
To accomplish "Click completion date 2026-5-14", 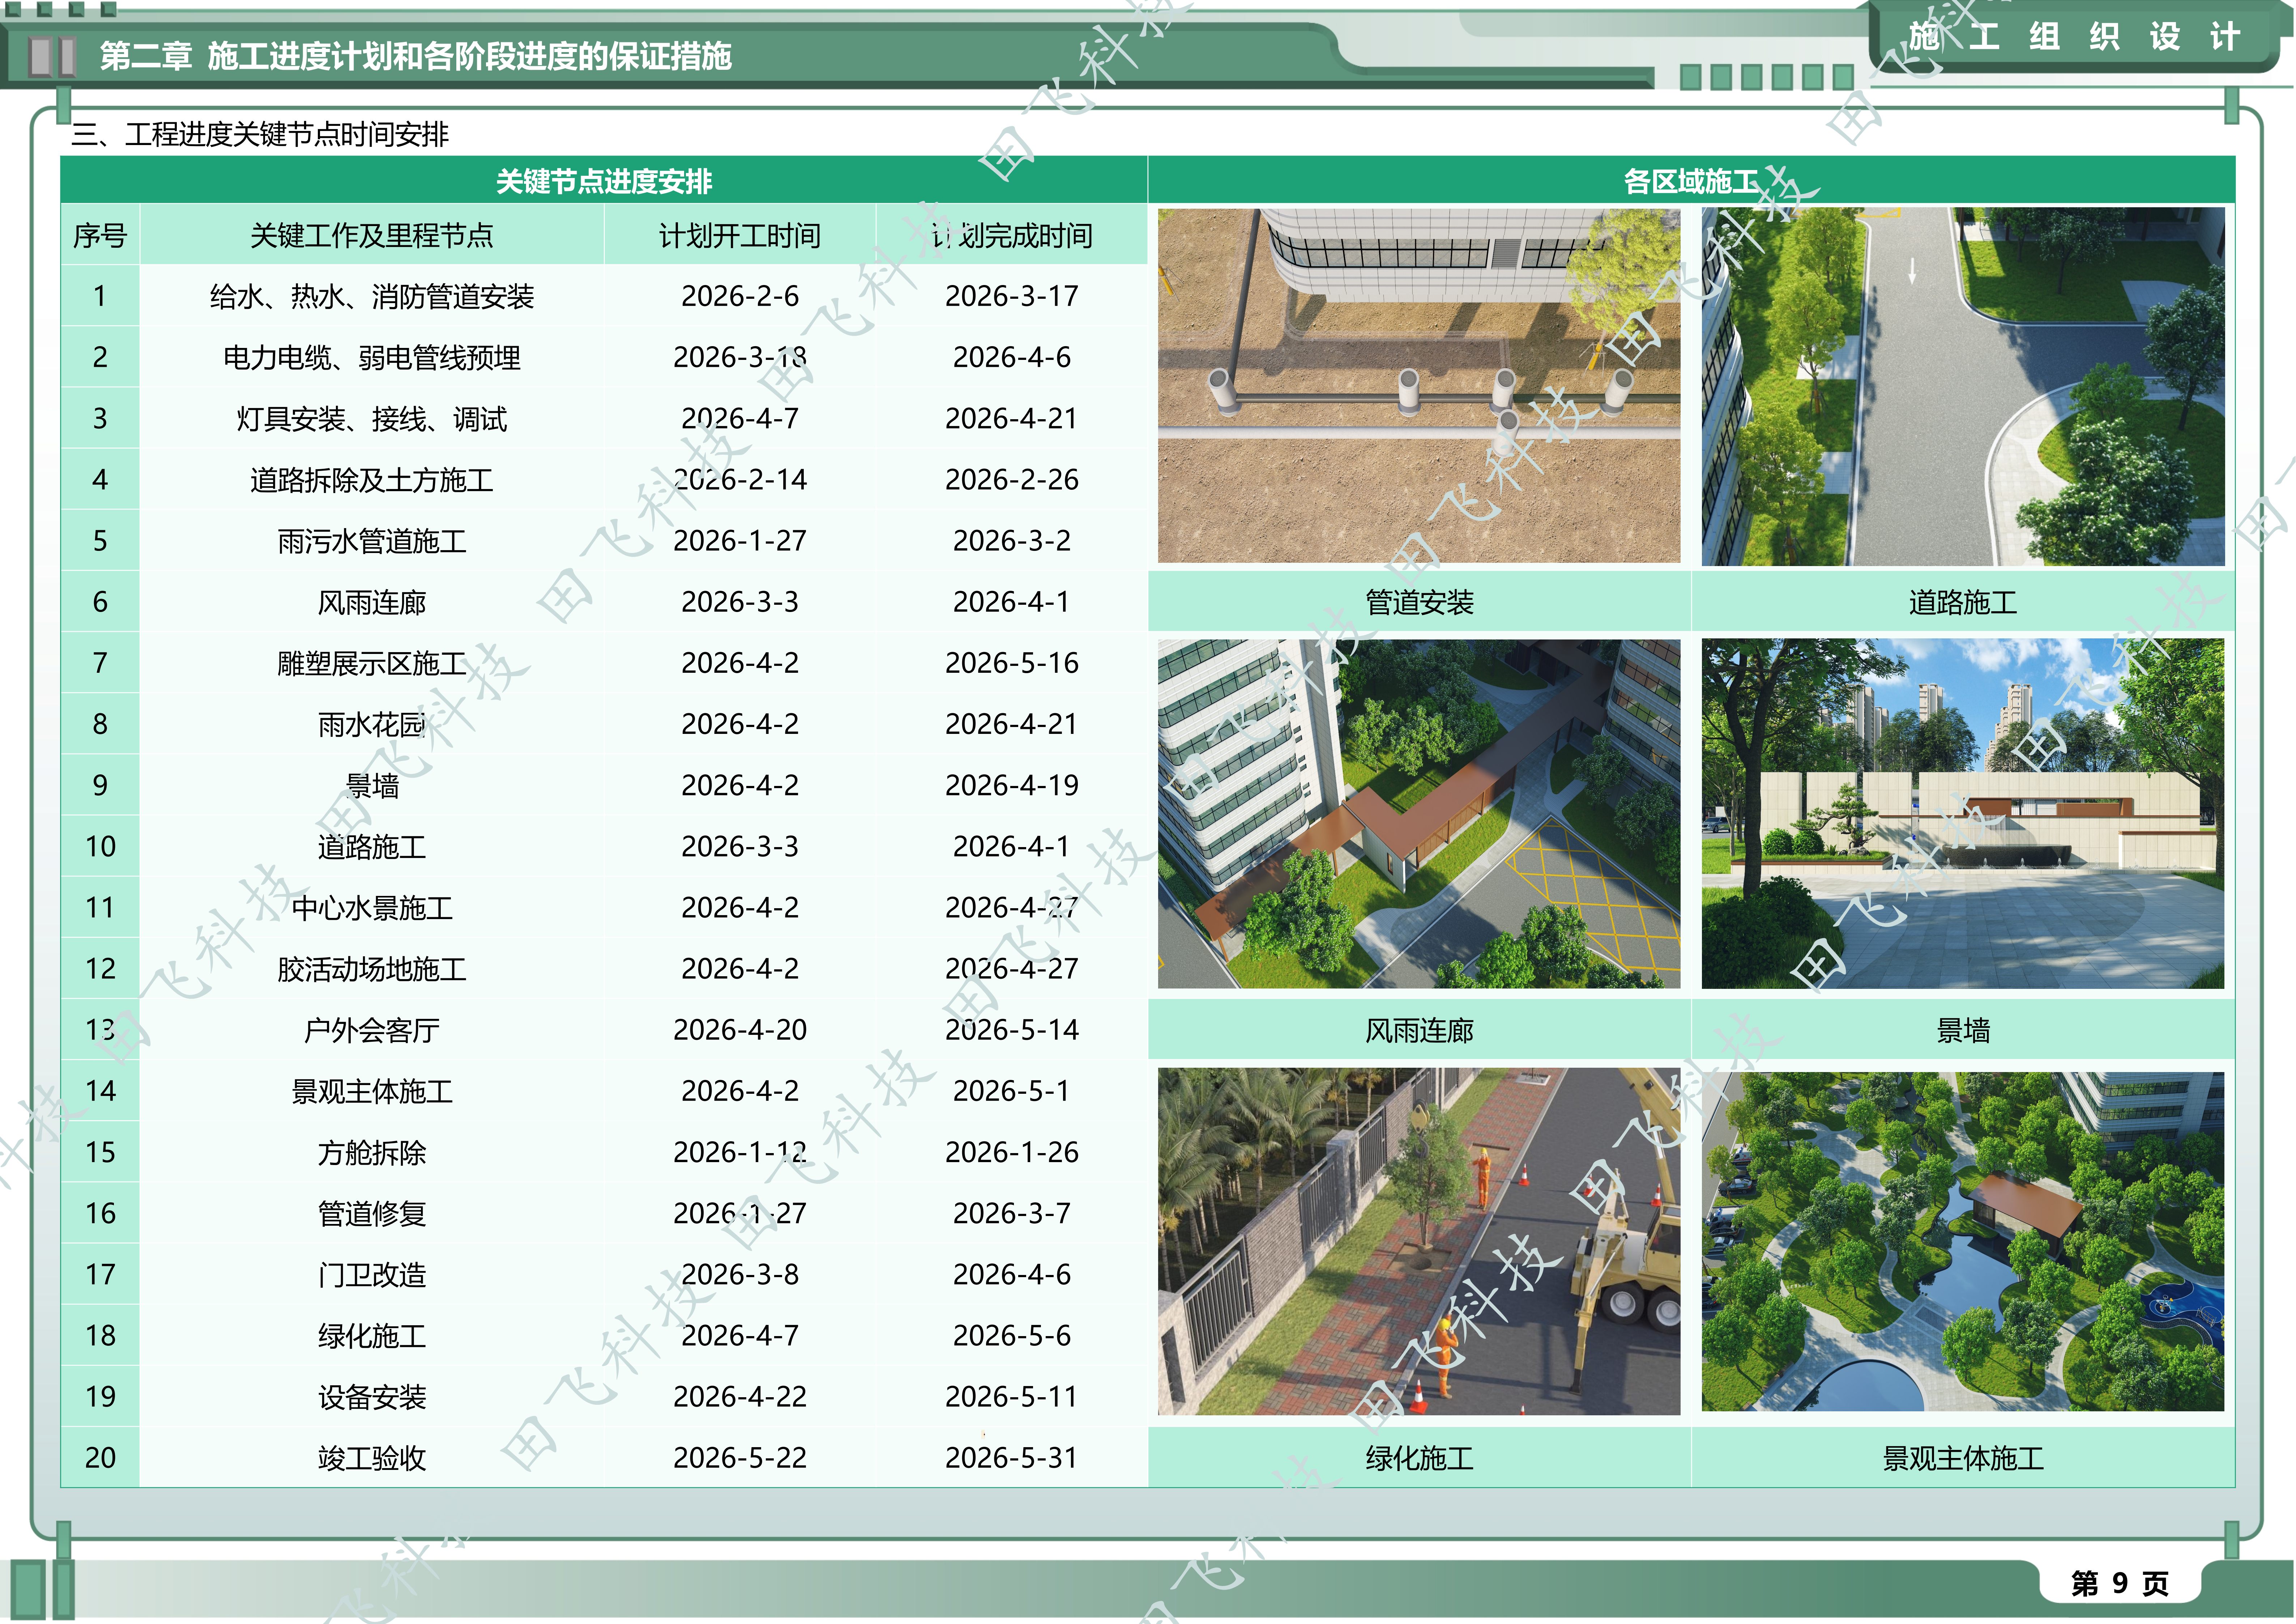I will pyautogui.click(x=1012, y=1030).
